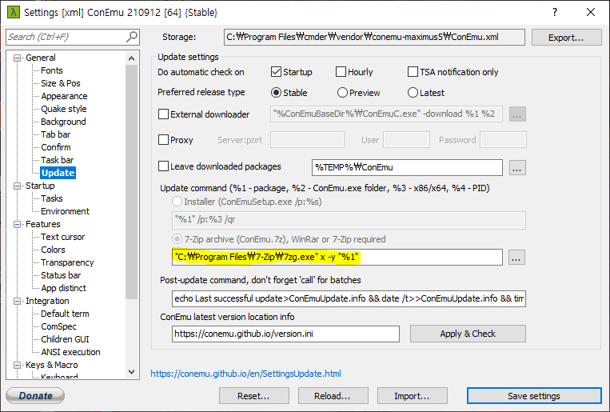Open the Task bar settings page
The image size is (610, 412).
click(58, 160)
